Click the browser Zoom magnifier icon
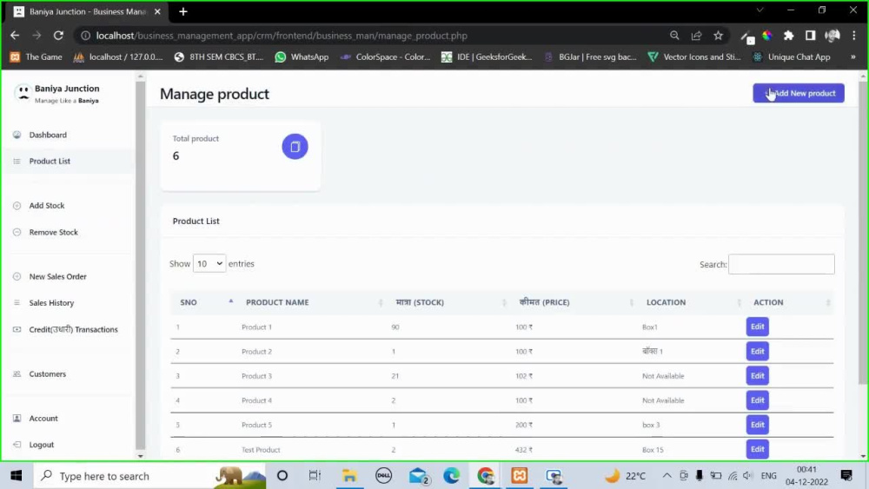Viewport: 869px width, 489px height. point(674,36)
